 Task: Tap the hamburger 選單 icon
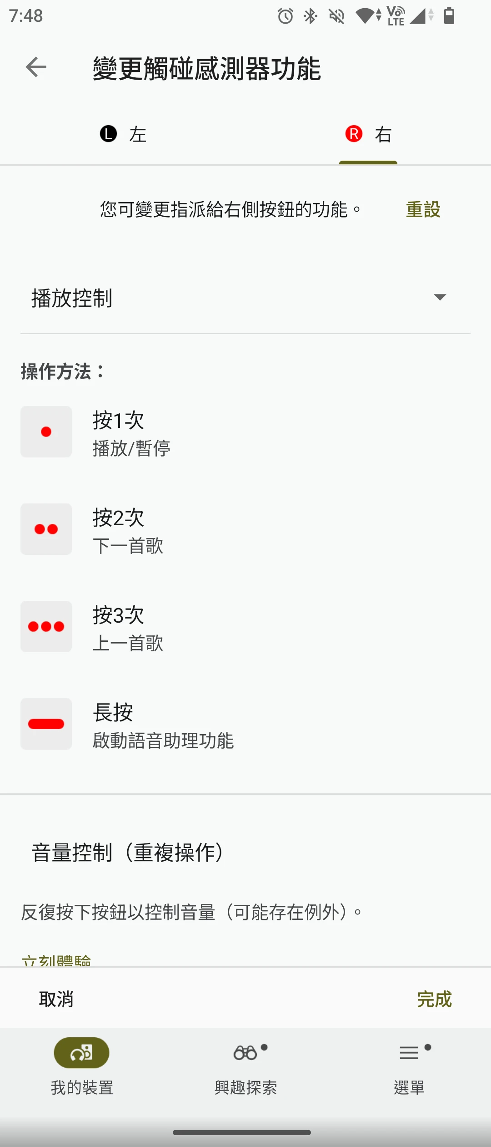point(409,1053)
